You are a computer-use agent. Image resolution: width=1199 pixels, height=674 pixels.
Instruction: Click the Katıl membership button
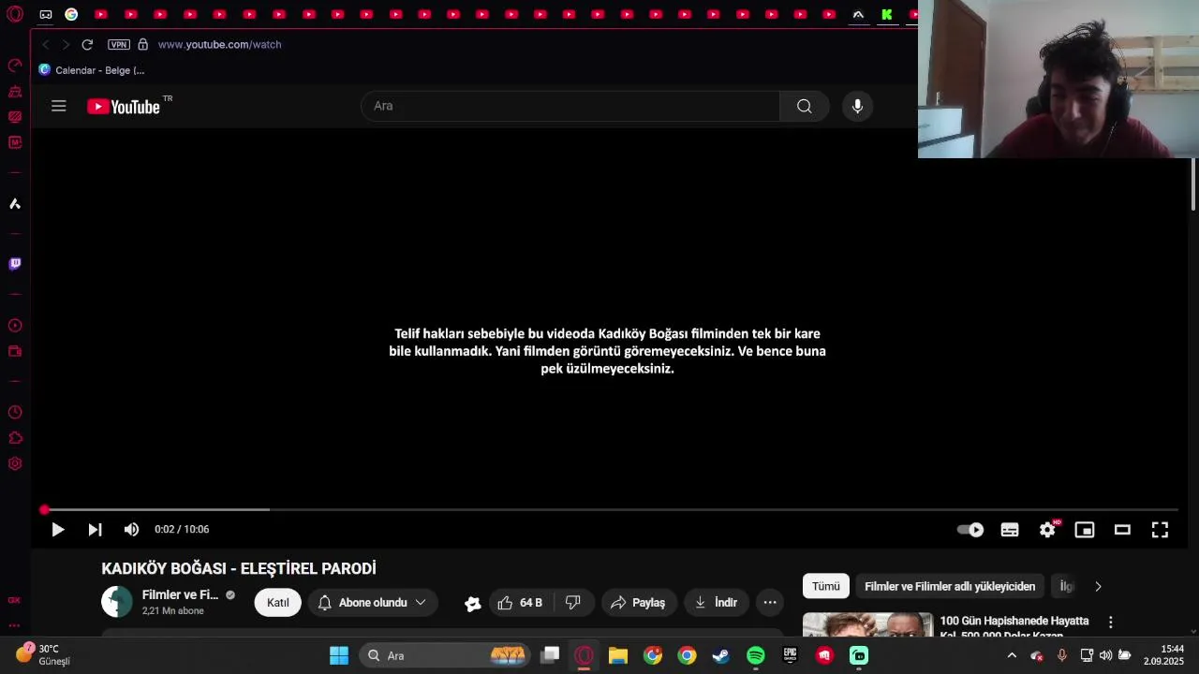(x=278, y=603)
